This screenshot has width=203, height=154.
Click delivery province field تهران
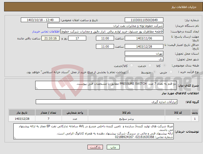(x=144, y=53)
